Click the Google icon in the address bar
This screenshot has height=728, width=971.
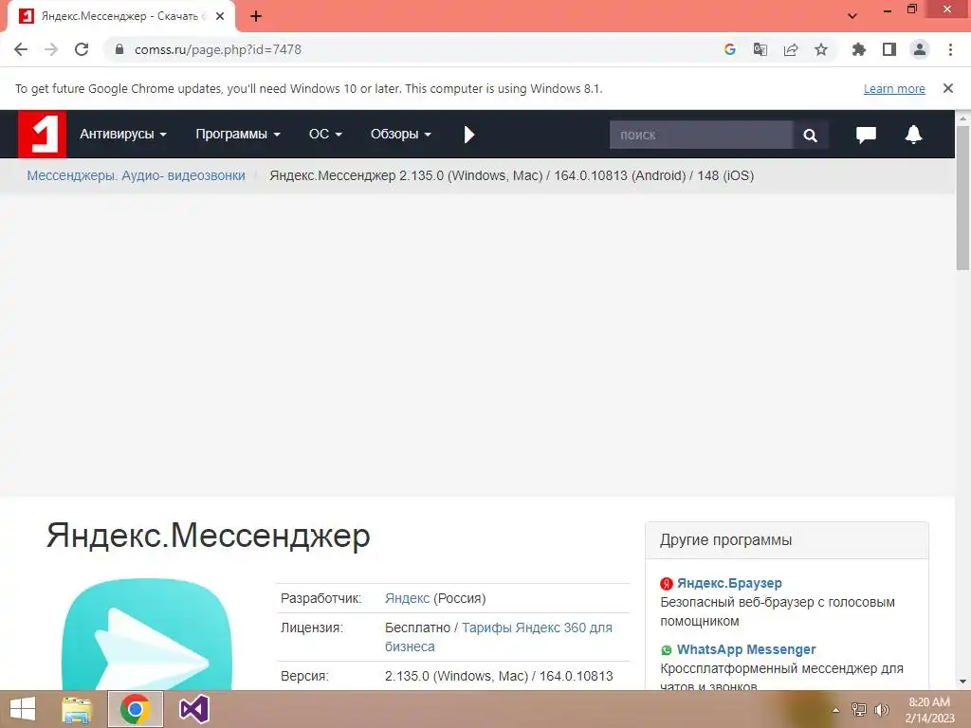pyautogui.click(x=729, y=49)
